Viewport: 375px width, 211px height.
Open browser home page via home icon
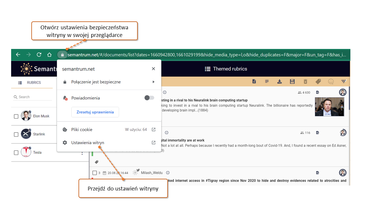click(x=50, y=55)
